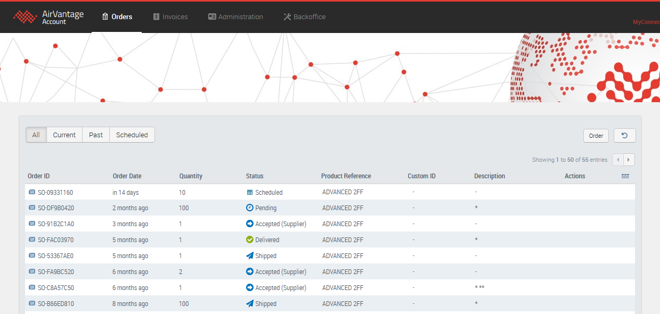Image resolution: width=660 pixels, height=314 pixels.
Task: Go to previous page of entries
Action: tap(618, 160)
